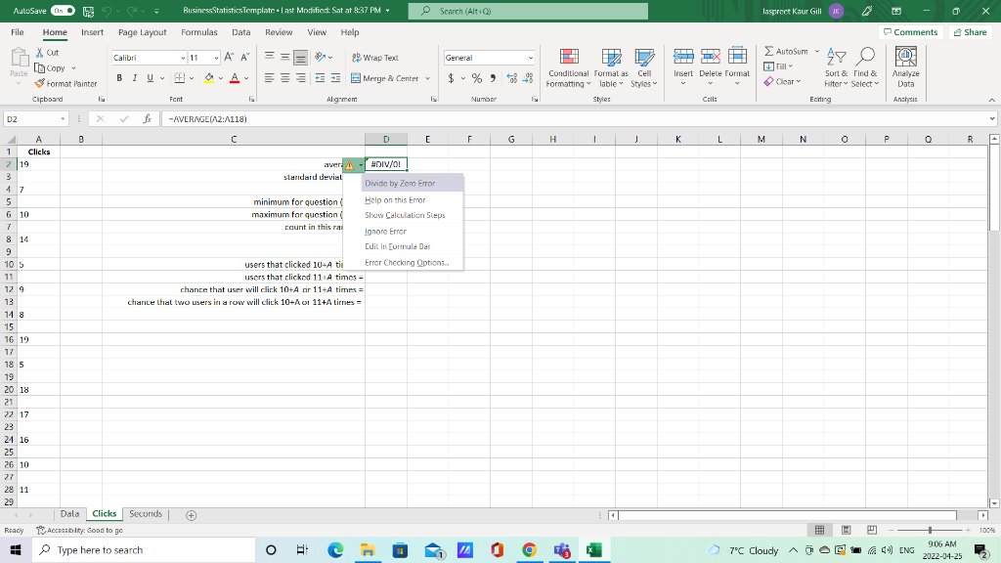Click the Fill button
This screenshot has height=563, width=1001.
click(x=778, y=66)
